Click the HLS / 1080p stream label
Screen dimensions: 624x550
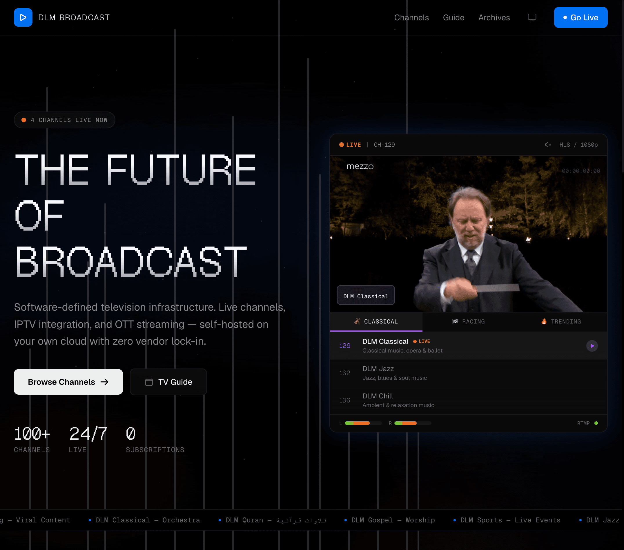click(578, 145)
